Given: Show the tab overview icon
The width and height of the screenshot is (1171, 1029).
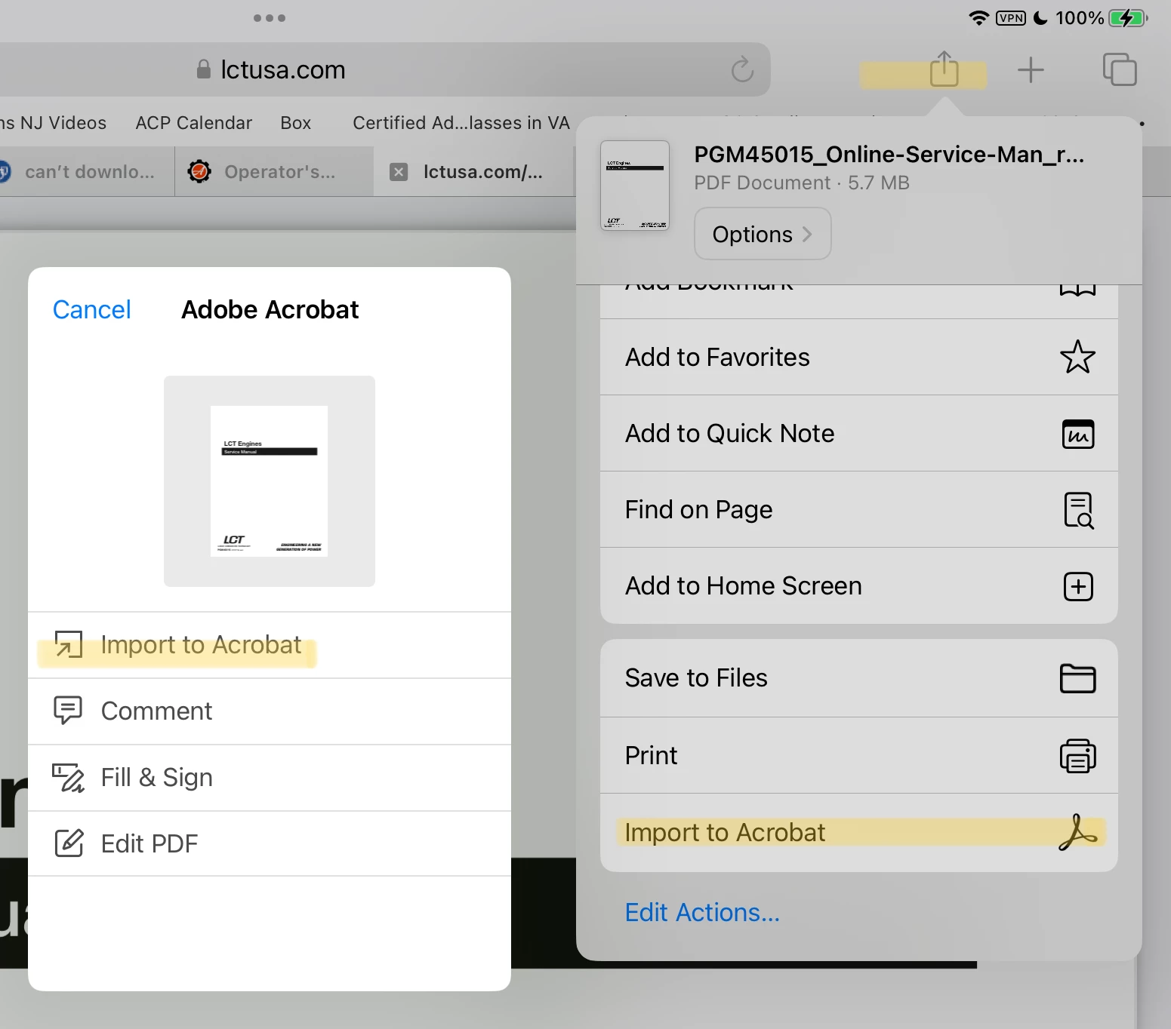Looking at the screenshot, I should click(x=1120, y=69).
